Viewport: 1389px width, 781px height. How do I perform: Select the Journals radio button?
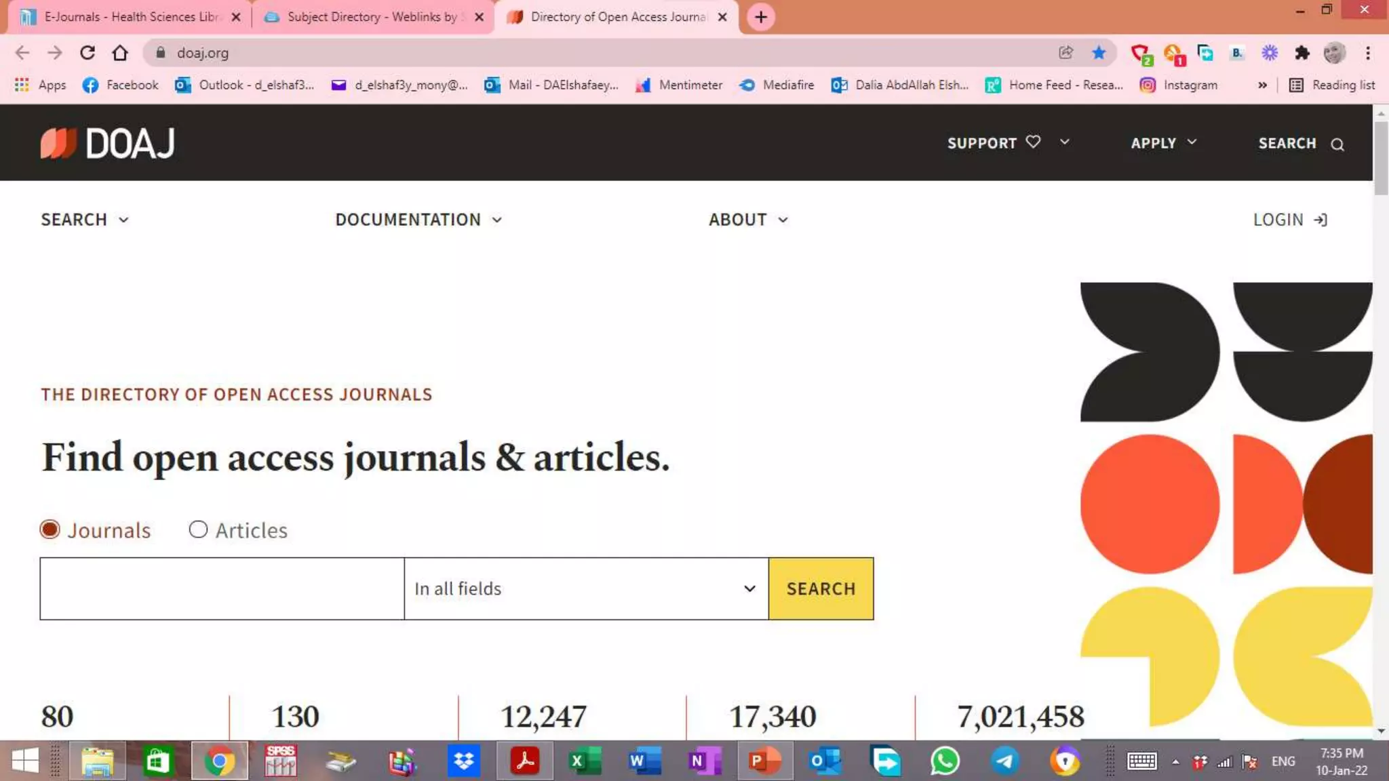point(50,529)
